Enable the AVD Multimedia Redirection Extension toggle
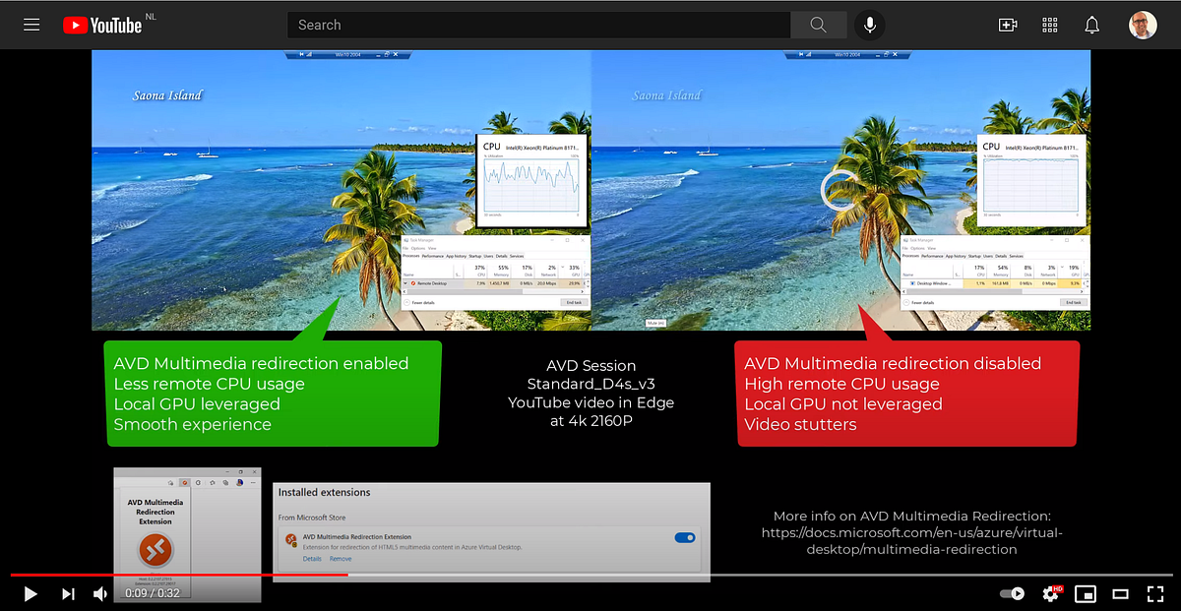Screen dimensions: 1181x611 [685, 537]
